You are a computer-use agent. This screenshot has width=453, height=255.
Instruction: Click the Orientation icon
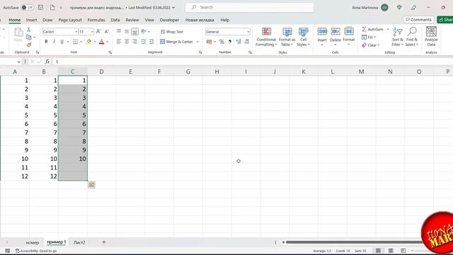coord(144,31)
